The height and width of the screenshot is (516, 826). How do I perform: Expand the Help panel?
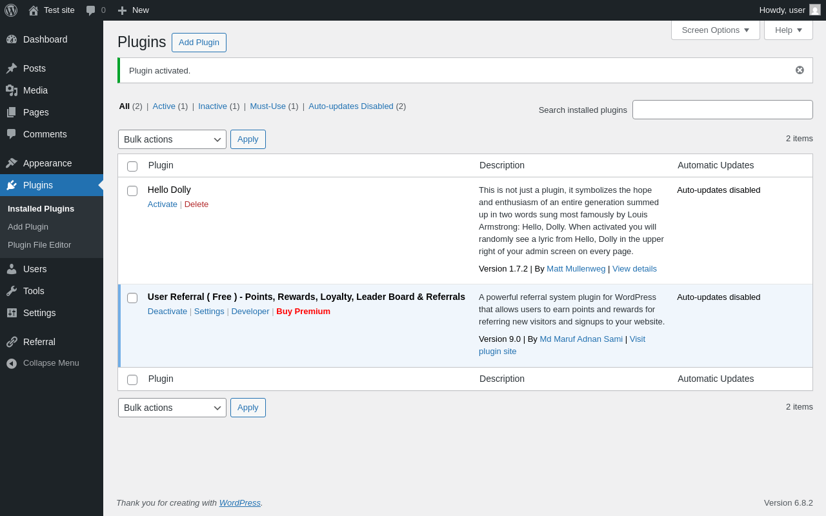pos(789,30)
